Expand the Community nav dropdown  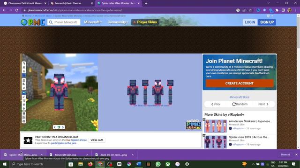tap(118, 22)
